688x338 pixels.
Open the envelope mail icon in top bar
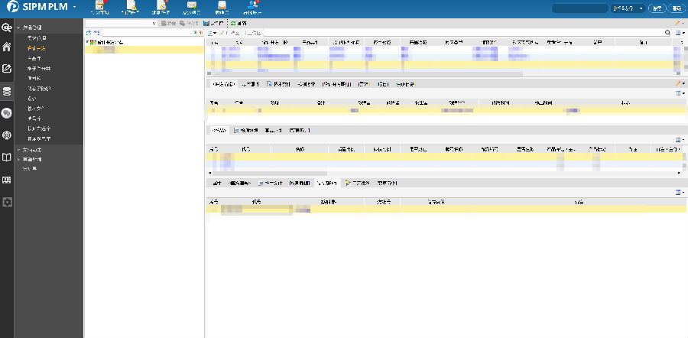click(192, 6)
